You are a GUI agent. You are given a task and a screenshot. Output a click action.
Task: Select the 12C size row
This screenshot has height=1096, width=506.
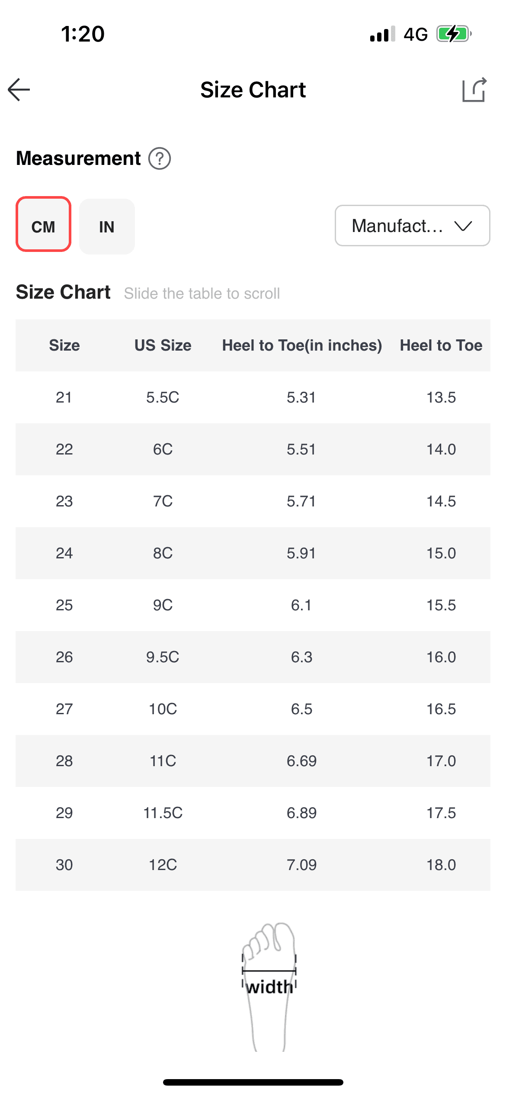point(163,865)
